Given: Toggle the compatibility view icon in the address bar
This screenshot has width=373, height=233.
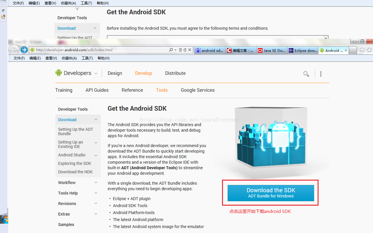Looking at the screenshot, I should pos(180,50).
